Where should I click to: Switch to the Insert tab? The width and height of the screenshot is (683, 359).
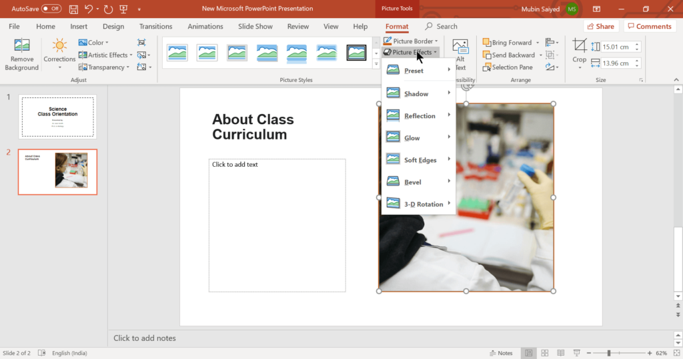(79, 27)
